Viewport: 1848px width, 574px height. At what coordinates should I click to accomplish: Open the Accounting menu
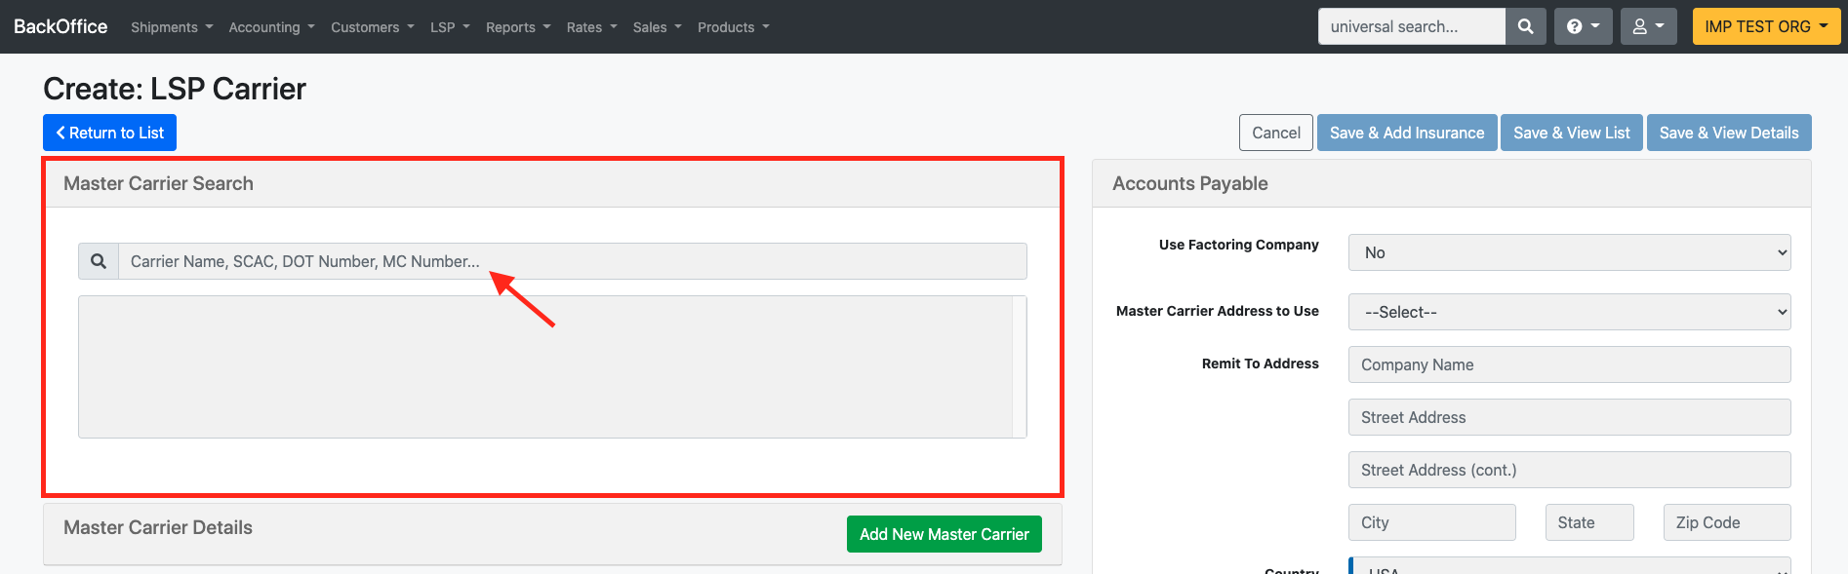pos(271,27)
